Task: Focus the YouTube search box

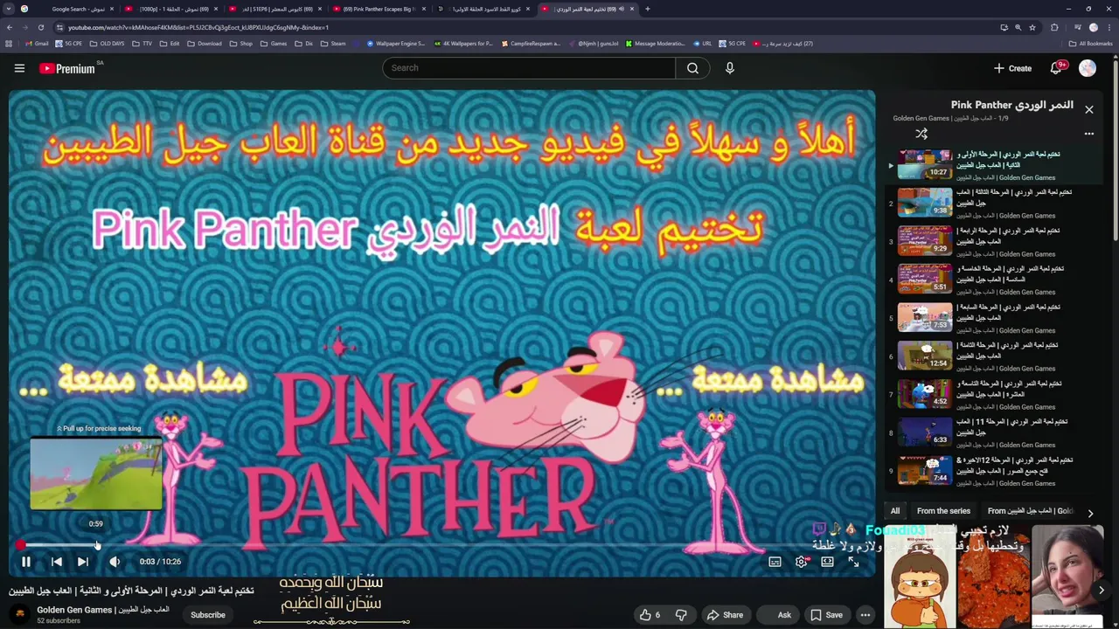Action: click(x=528, y=68)
